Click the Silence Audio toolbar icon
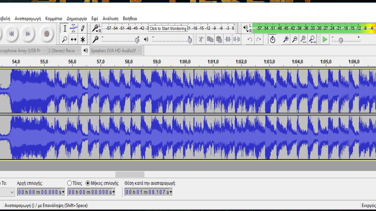This screenshot has width=376, height=211. [237, 39]
